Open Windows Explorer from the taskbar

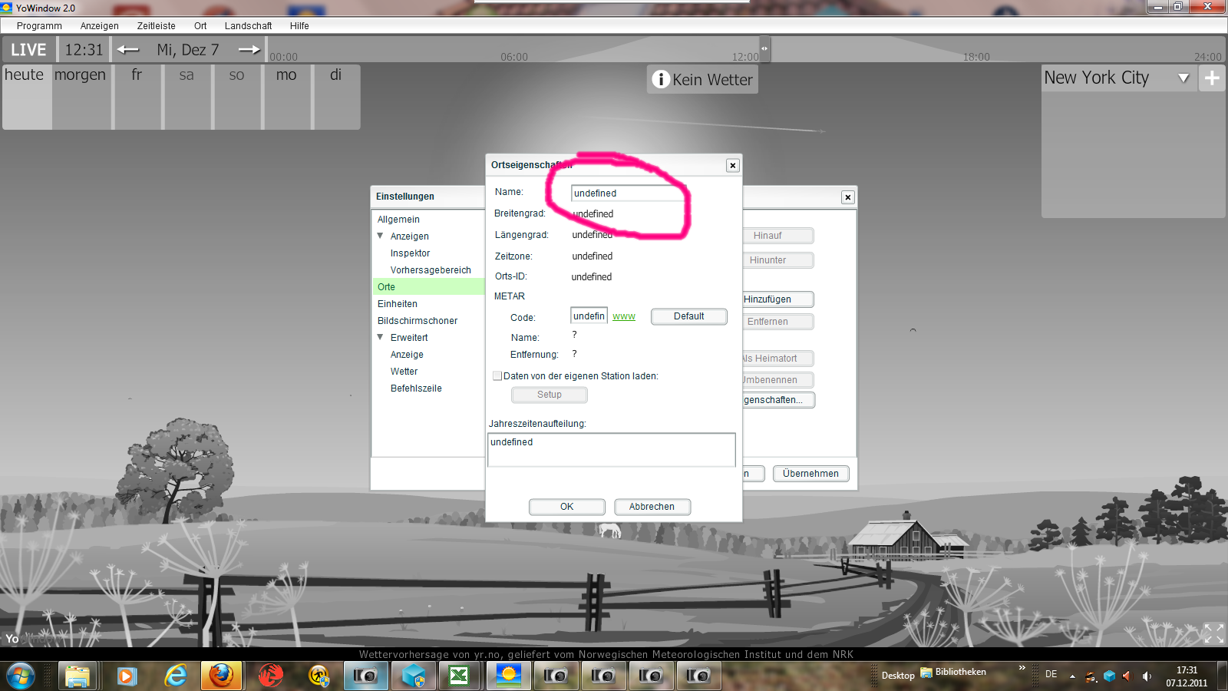78,676
